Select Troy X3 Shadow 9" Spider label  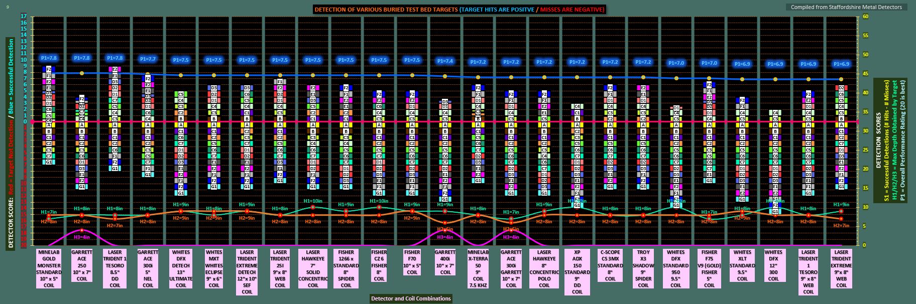643,268
